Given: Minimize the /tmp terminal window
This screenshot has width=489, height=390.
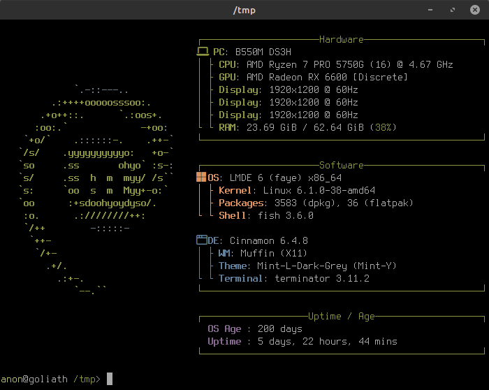Looking at the screenshot, I should (x=430, y=10).
